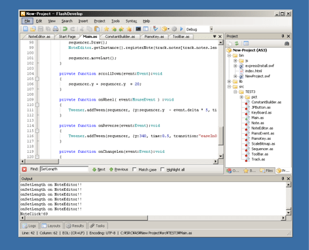Switch to the ConstantBuilder.as tab
The height and width of the screenshot is (250, 309).
[x=120, y=37]
